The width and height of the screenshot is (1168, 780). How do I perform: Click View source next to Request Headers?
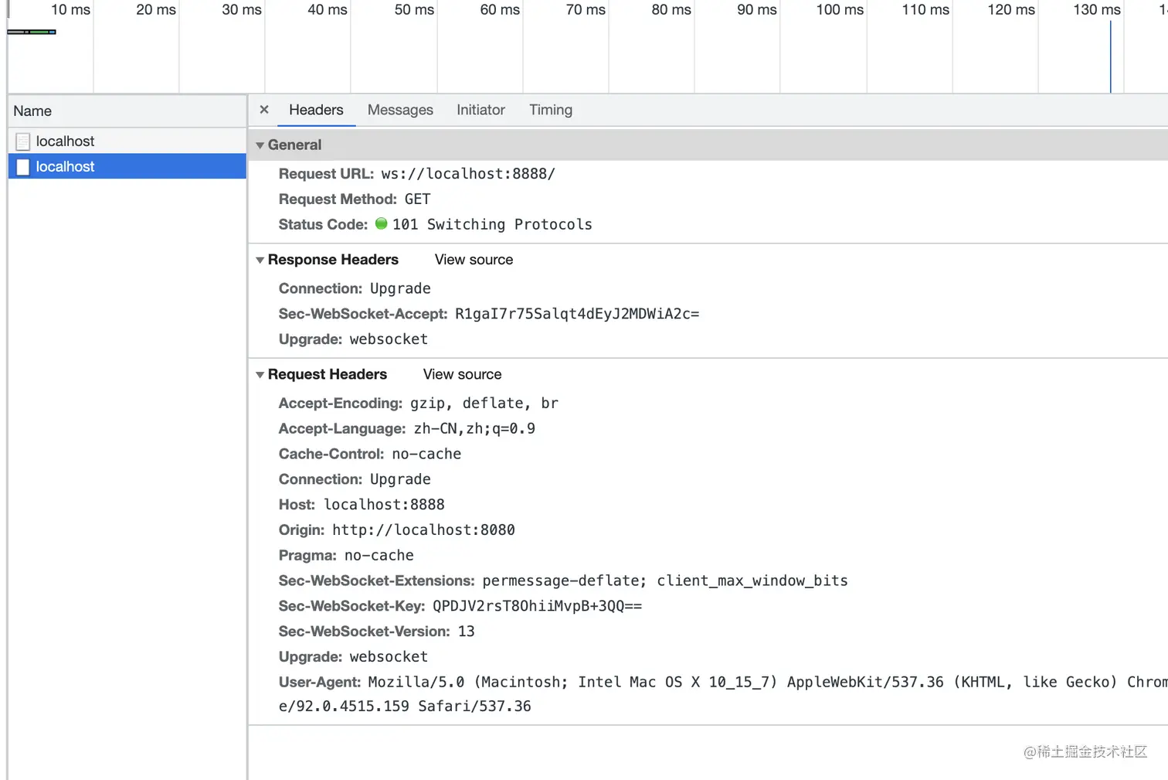[462, 374]
